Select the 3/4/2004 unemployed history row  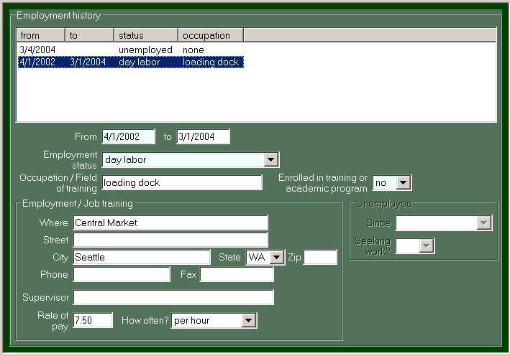[x=131, y=50]
